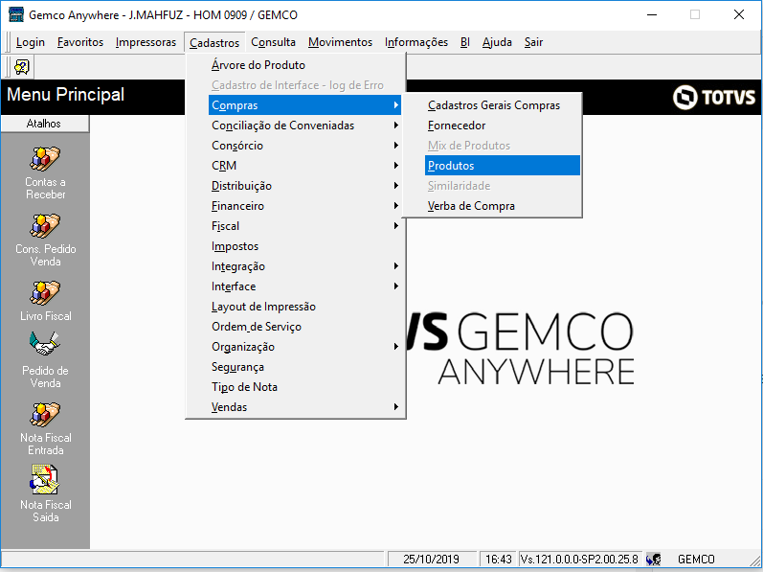The width and height of the screenshot is (763, 572).
Task: Click the Gemco Anywhere title bar app icon
Action: click(x=16, y=14)
